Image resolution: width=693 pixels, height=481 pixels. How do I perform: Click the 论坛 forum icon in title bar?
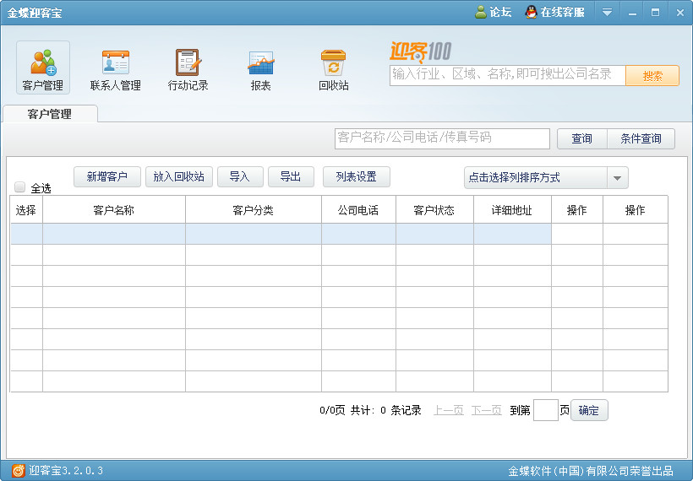pyautogui.click(x=481, y=13)
